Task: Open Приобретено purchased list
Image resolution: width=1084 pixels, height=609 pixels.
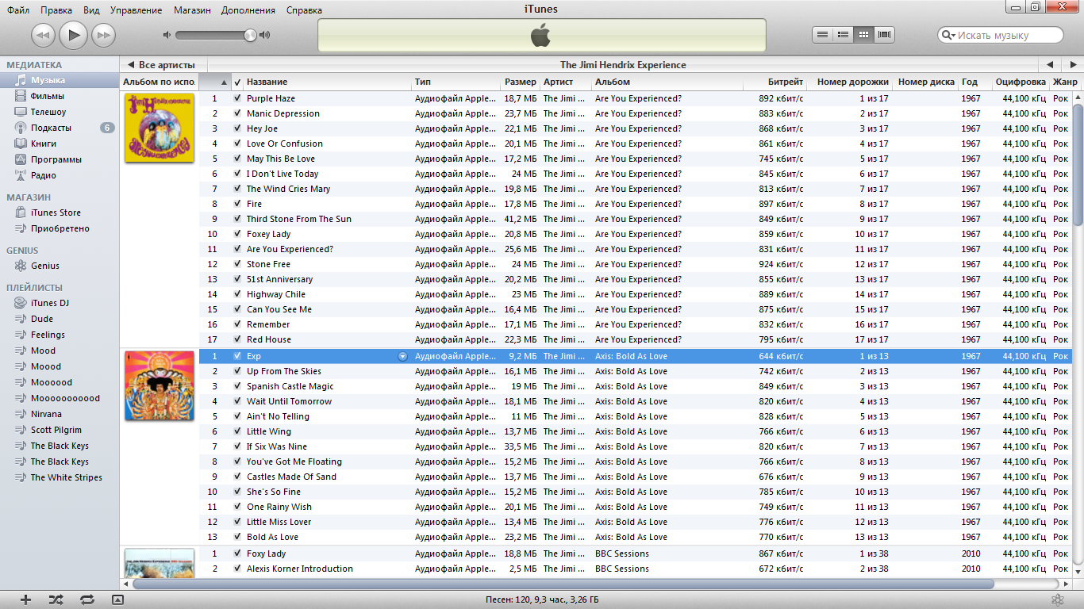Action: click(60, 228)
